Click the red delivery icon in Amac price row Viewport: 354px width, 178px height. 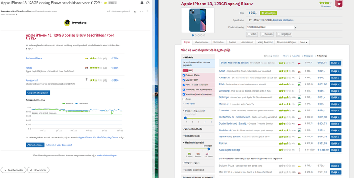point(299,71)
